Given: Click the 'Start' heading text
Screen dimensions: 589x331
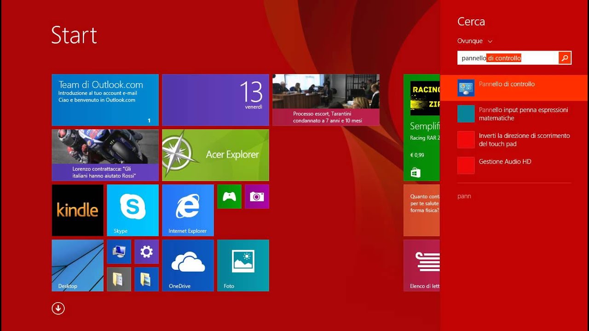Looking at the screenshot, I should point(74,35).
